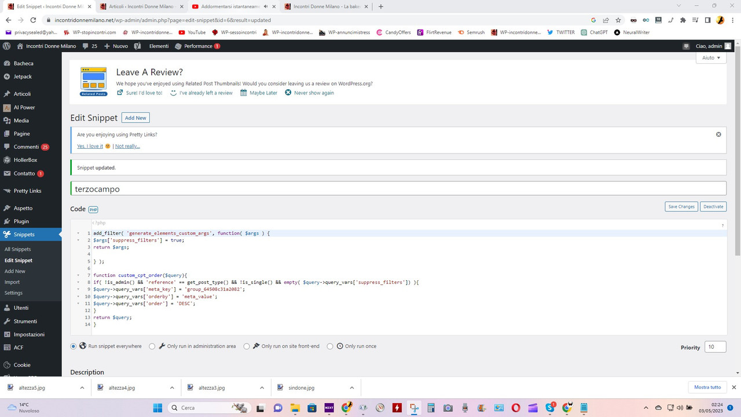Open options arrow for altezza3.jpg download
741x417 pixels.
click(x=262, y=387)
